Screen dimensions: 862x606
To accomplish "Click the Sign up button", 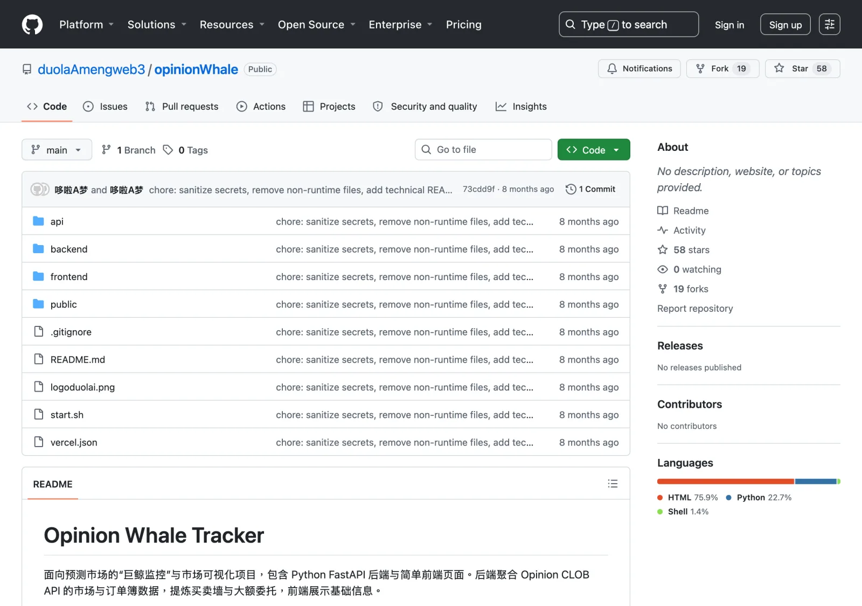I will [x=785, y=24].
